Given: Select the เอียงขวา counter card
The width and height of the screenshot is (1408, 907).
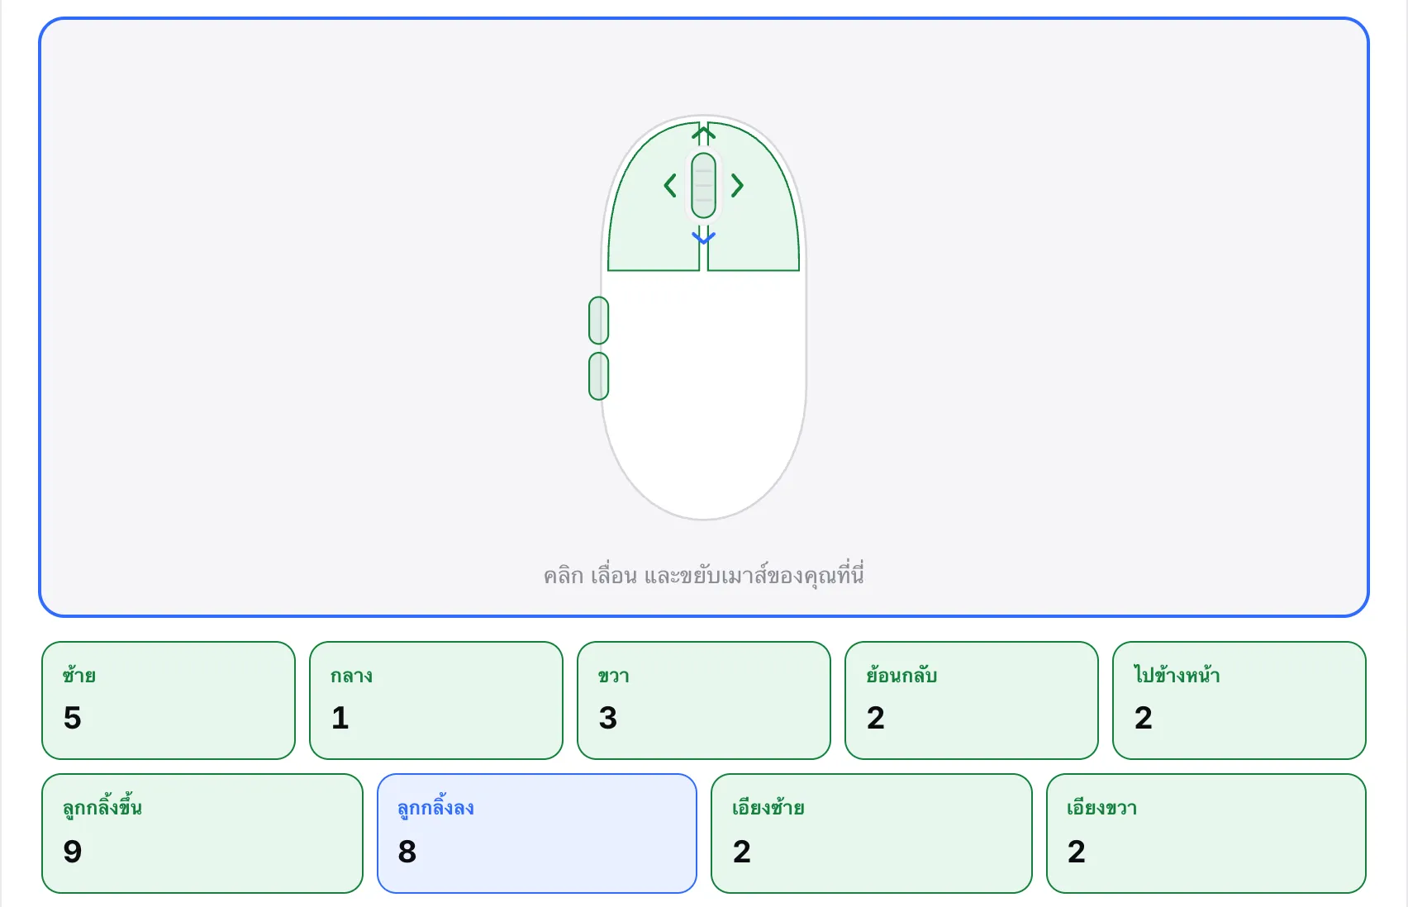Looking at the screenshot, I should (1206, 833).
